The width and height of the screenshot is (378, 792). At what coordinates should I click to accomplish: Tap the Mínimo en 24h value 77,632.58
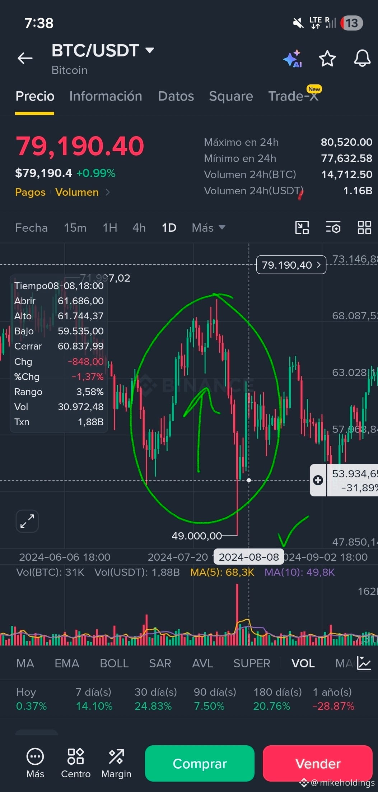346,158
